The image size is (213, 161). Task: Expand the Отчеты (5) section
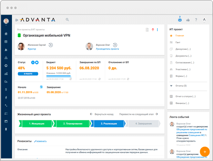coord(171,86)
